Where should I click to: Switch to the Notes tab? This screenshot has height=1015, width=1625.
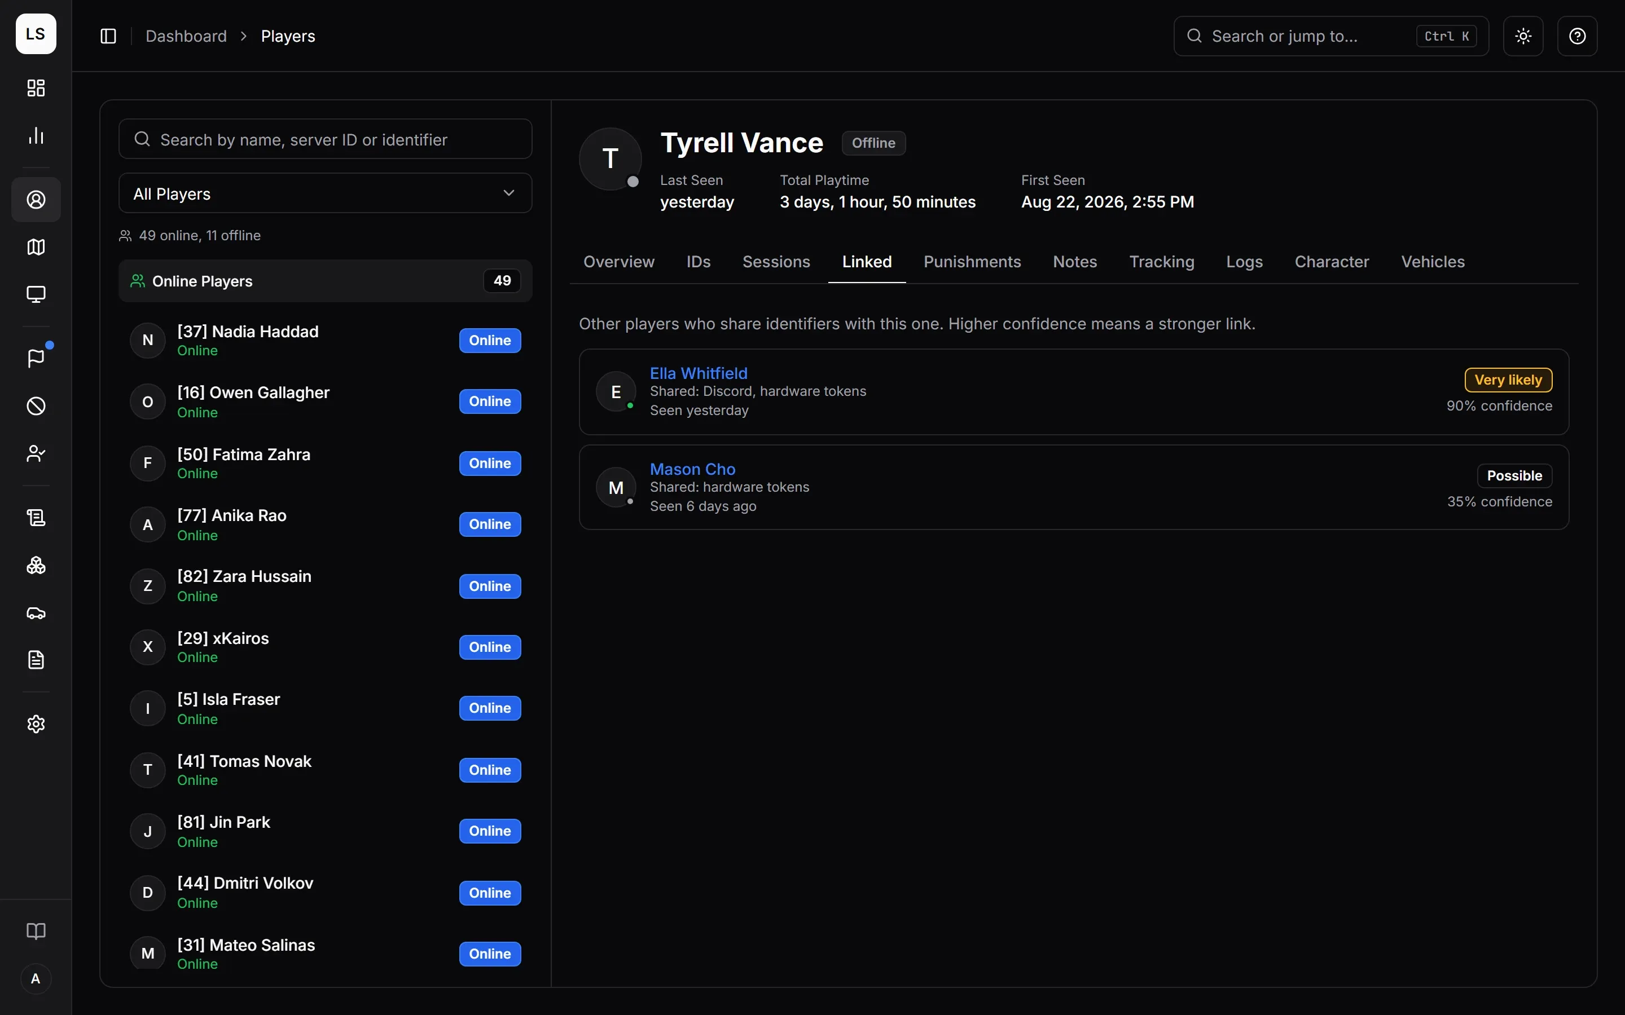pyautogui.click(x=1074, y=262)
